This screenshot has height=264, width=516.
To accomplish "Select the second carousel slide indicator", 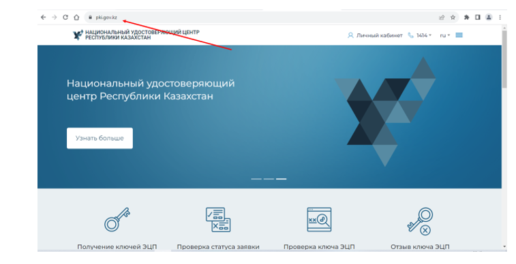I will [x=269, y=179].
